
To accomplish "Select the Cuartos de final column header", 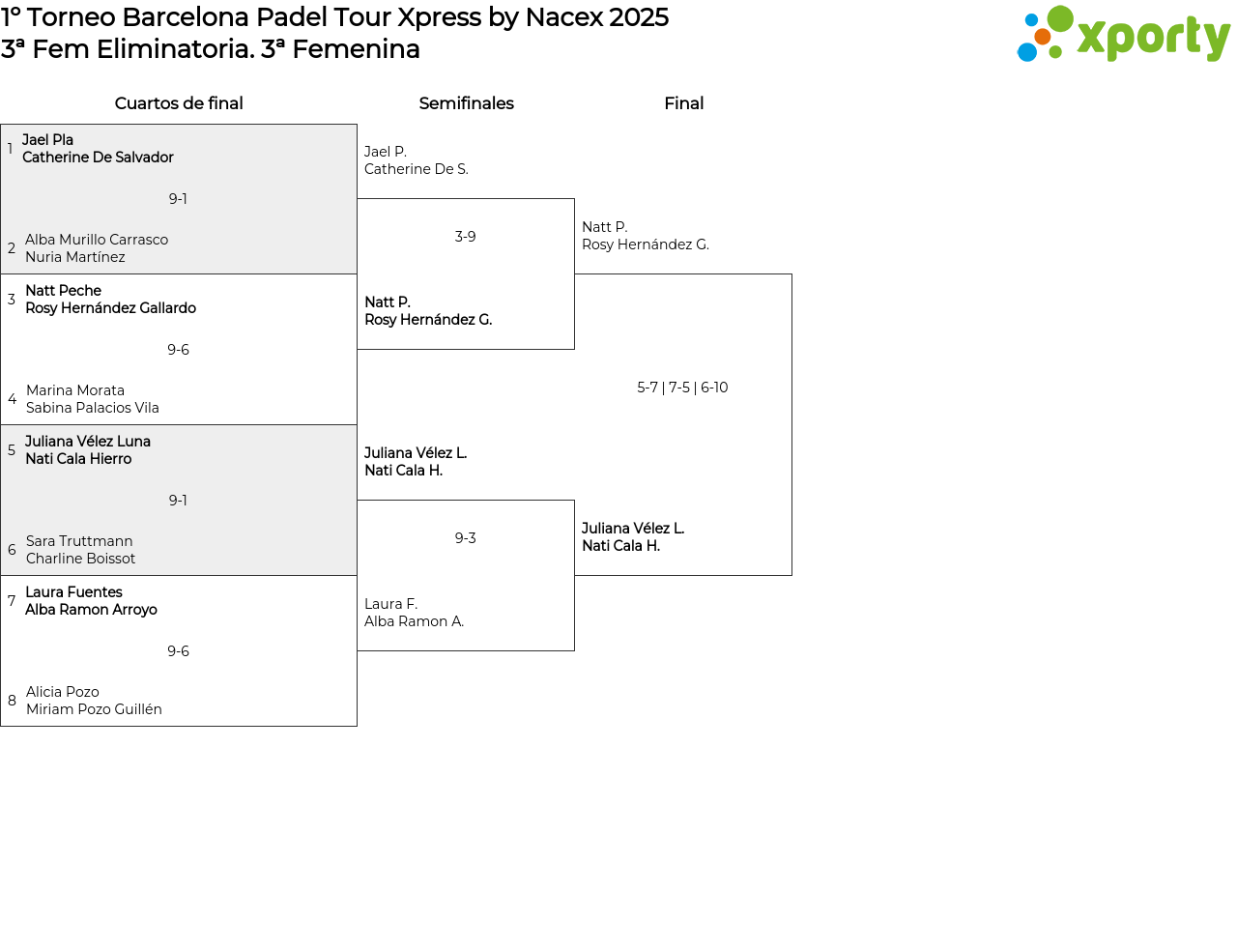I will [179, 103].
